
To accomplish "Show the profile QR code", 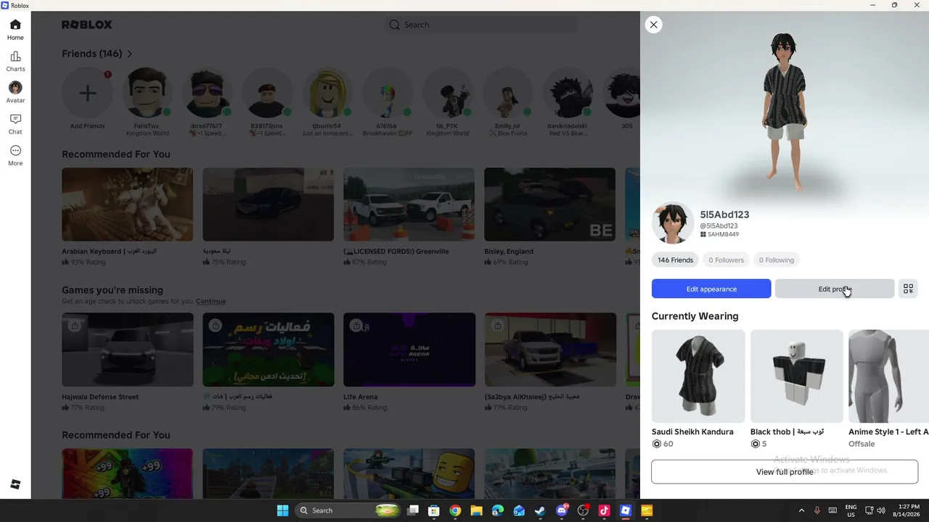I will coord(908,289).
